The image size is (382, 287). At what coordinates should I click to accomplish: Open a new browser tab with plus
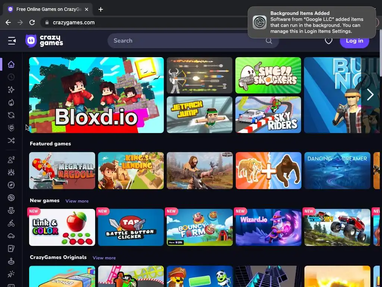tap(101, 9)
